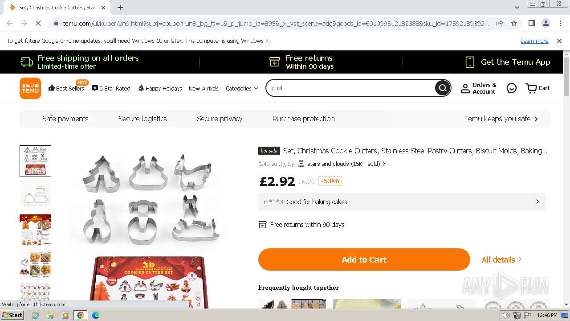The width and height of the screenshot is (570, 321).
Task: Open Orders & Account
Action: tap(478, 88)
